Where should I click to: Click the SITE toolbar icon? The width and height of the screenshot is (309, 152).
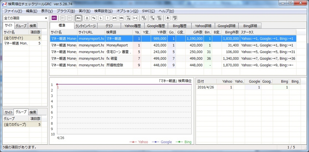[152, 18]
